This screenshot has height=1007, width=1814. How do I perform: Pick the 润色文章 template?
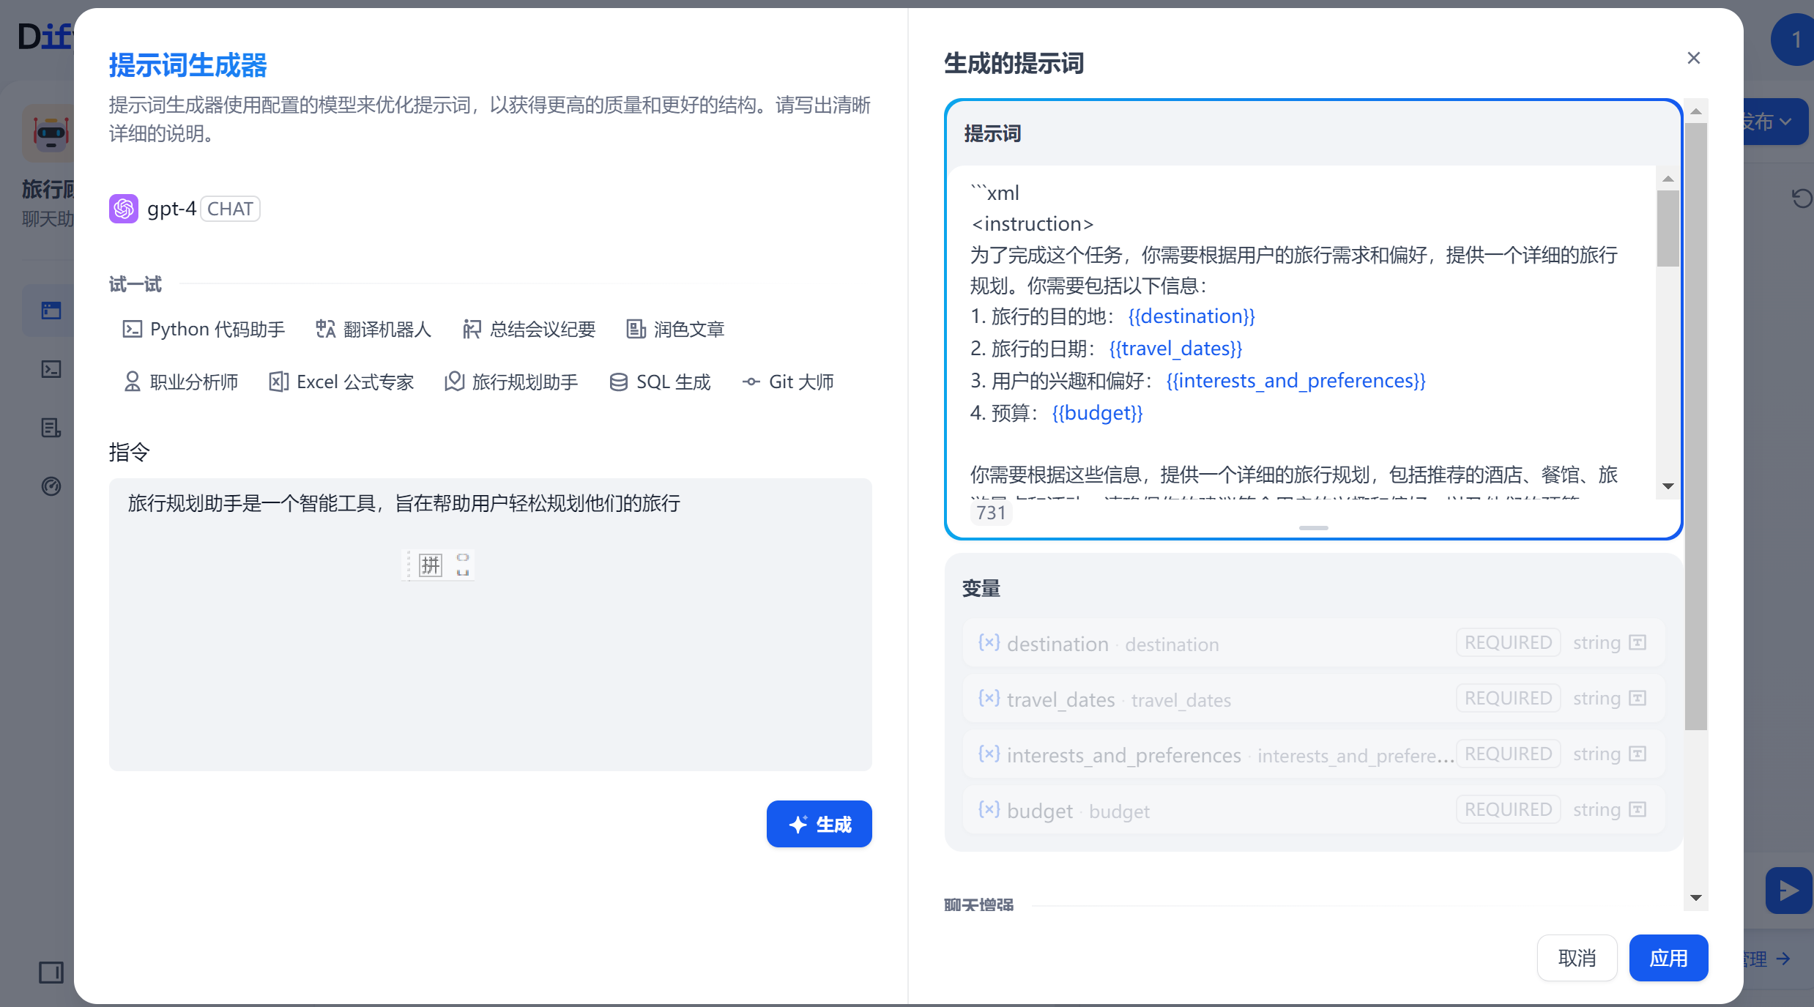coord(675,330)
